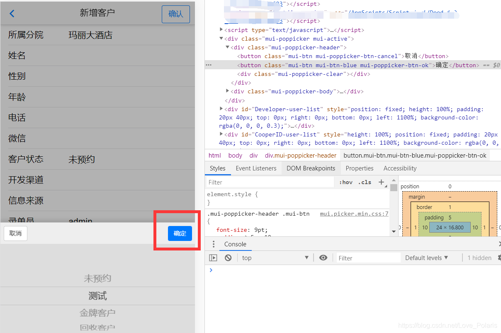Go back using the left chevron icon

(x=12, y=14)
